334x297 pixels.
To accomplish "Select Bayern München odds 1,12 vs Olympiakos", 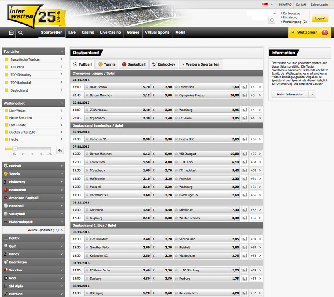I will pos(117,95).
